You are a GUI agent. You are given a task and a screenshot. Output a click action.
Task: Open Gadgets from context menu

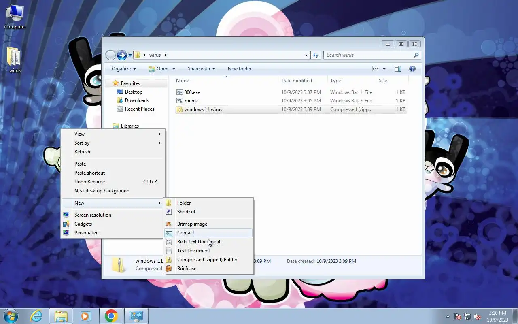tap(113, 224)
